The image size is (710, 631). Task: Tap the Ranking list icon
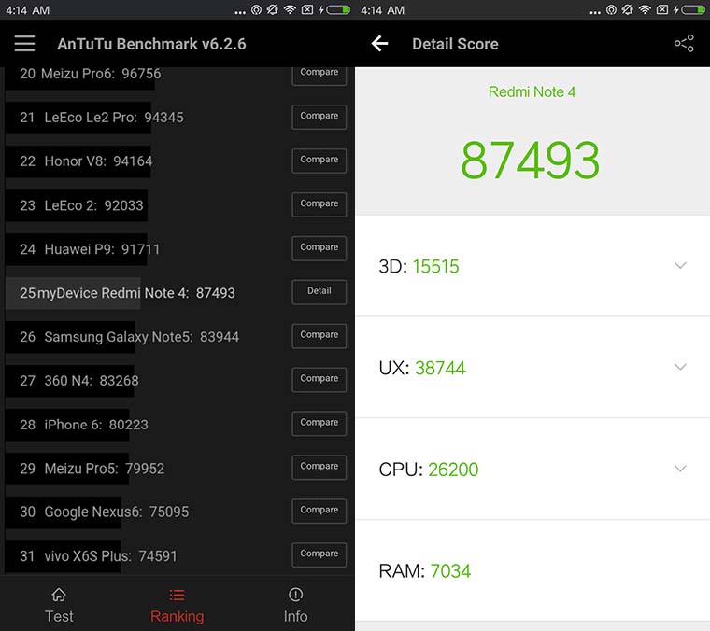[x=177, y=595]
